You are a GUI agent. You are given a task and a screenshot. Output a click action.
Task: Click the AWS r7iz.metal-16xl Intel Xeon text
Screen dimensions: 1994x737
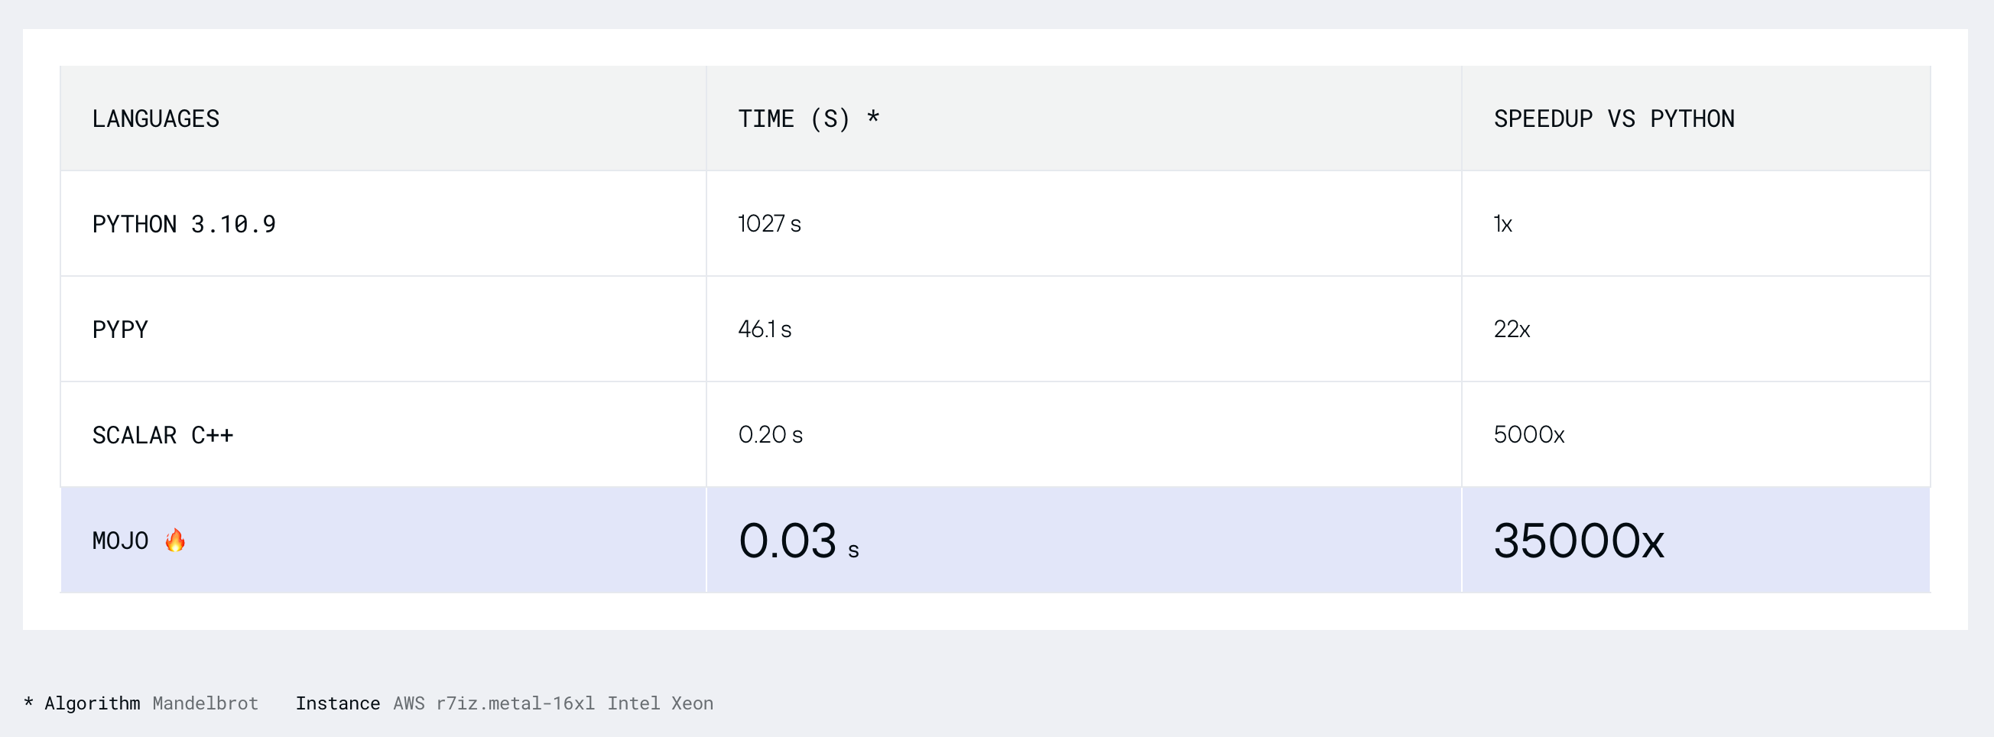coord(553,703)
